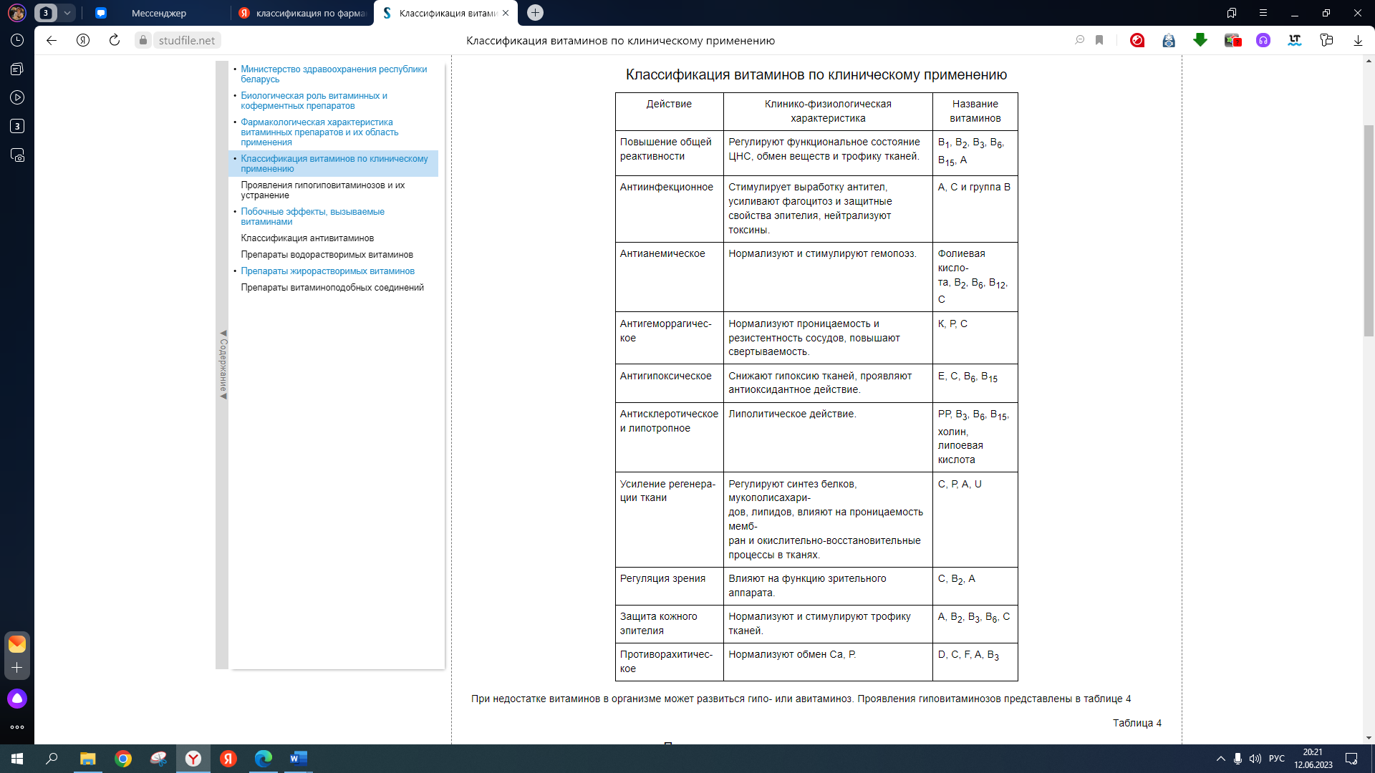Viewport: 1375px width, 773px height.
Task: Open the volume speaker tray icon
Action: point(1255,759)
